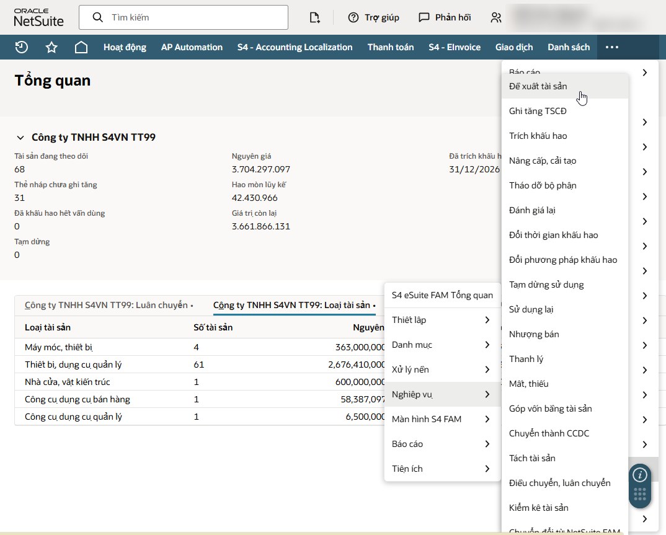Go to the Home dashboard icon
666x535 pixels.
pos(81,47)
